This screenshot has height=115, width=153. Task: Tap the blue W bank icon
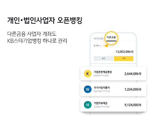[x=88, y=89]
